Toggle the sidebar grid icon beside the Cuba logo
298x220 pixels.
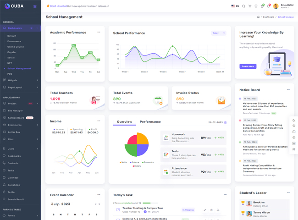tap(35, 6)
